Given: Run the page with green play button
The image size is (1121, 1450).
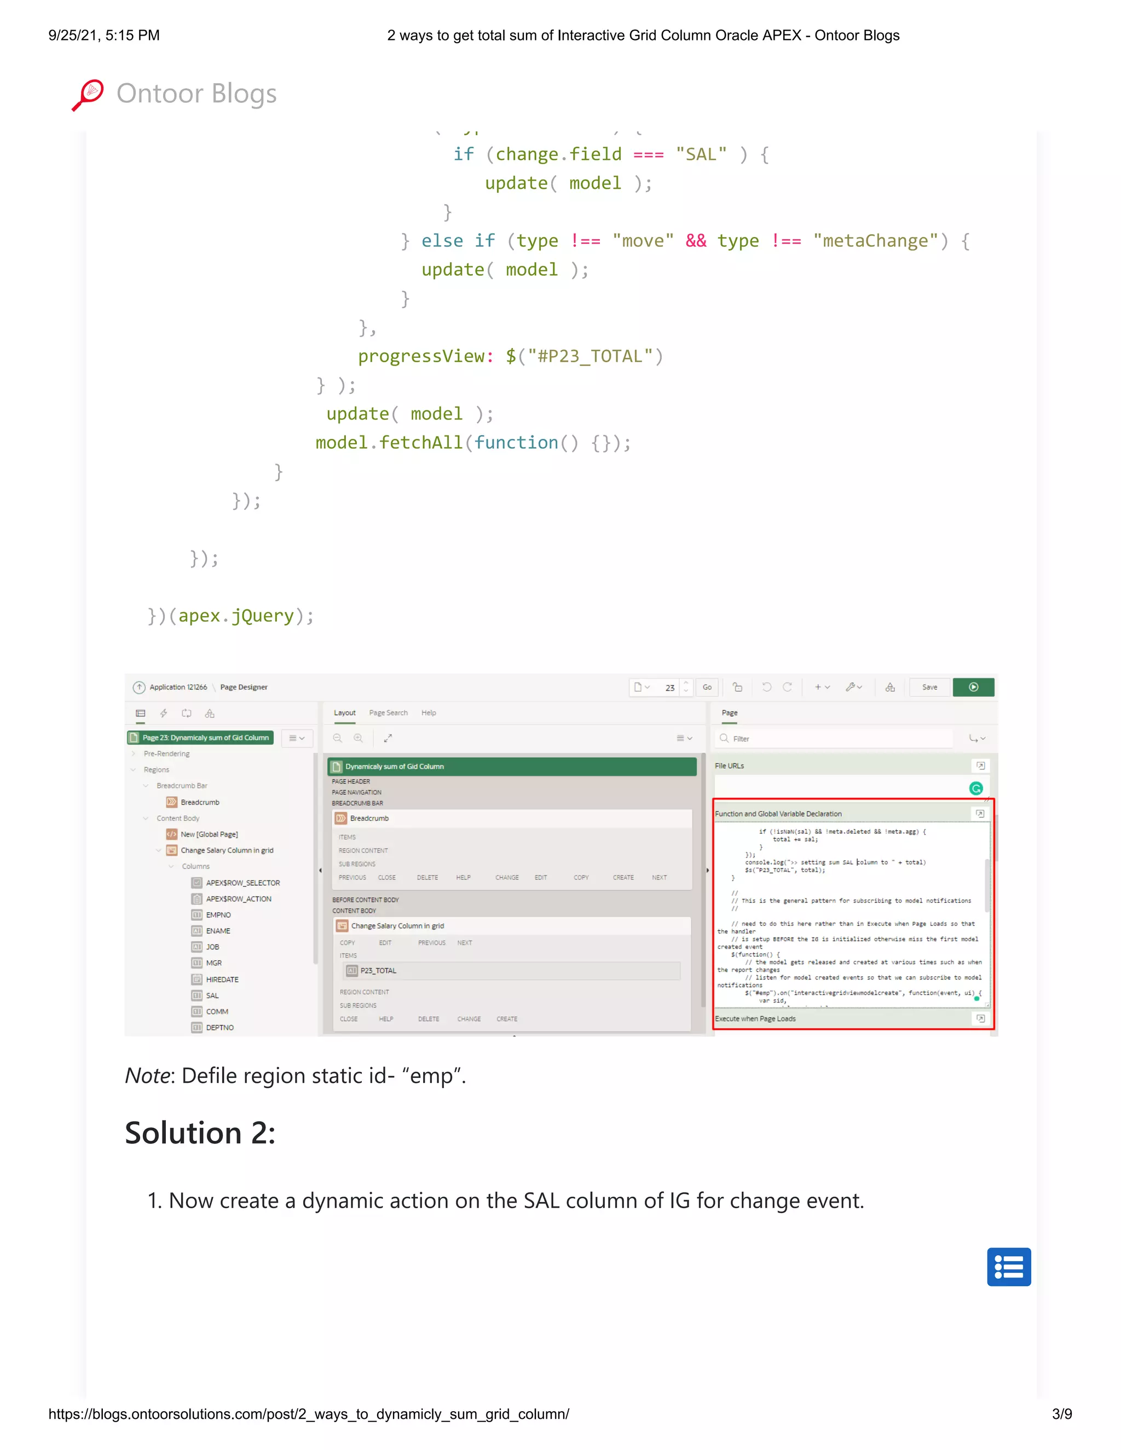Looking at the screenshot, I should [x=974, y=687].
